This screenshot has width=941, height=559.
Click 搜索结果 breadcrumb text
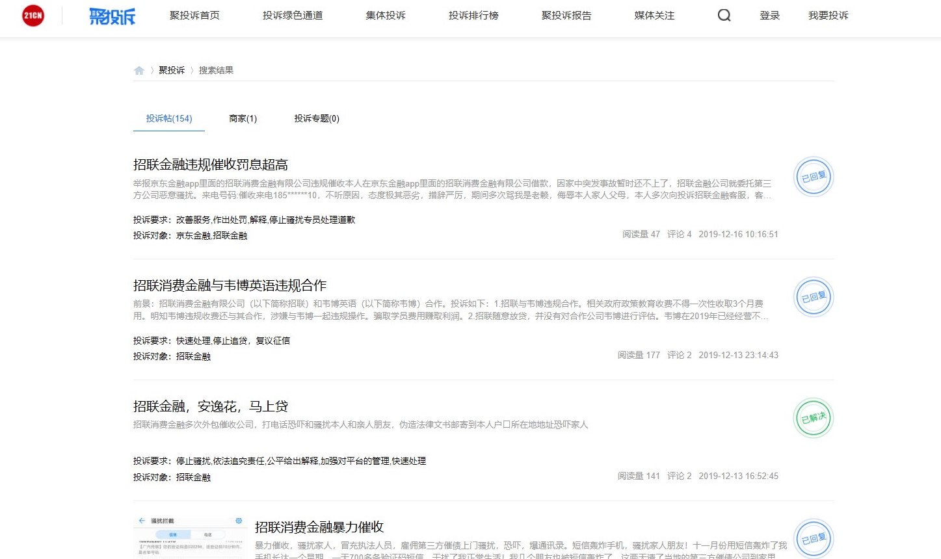(216, 70)
